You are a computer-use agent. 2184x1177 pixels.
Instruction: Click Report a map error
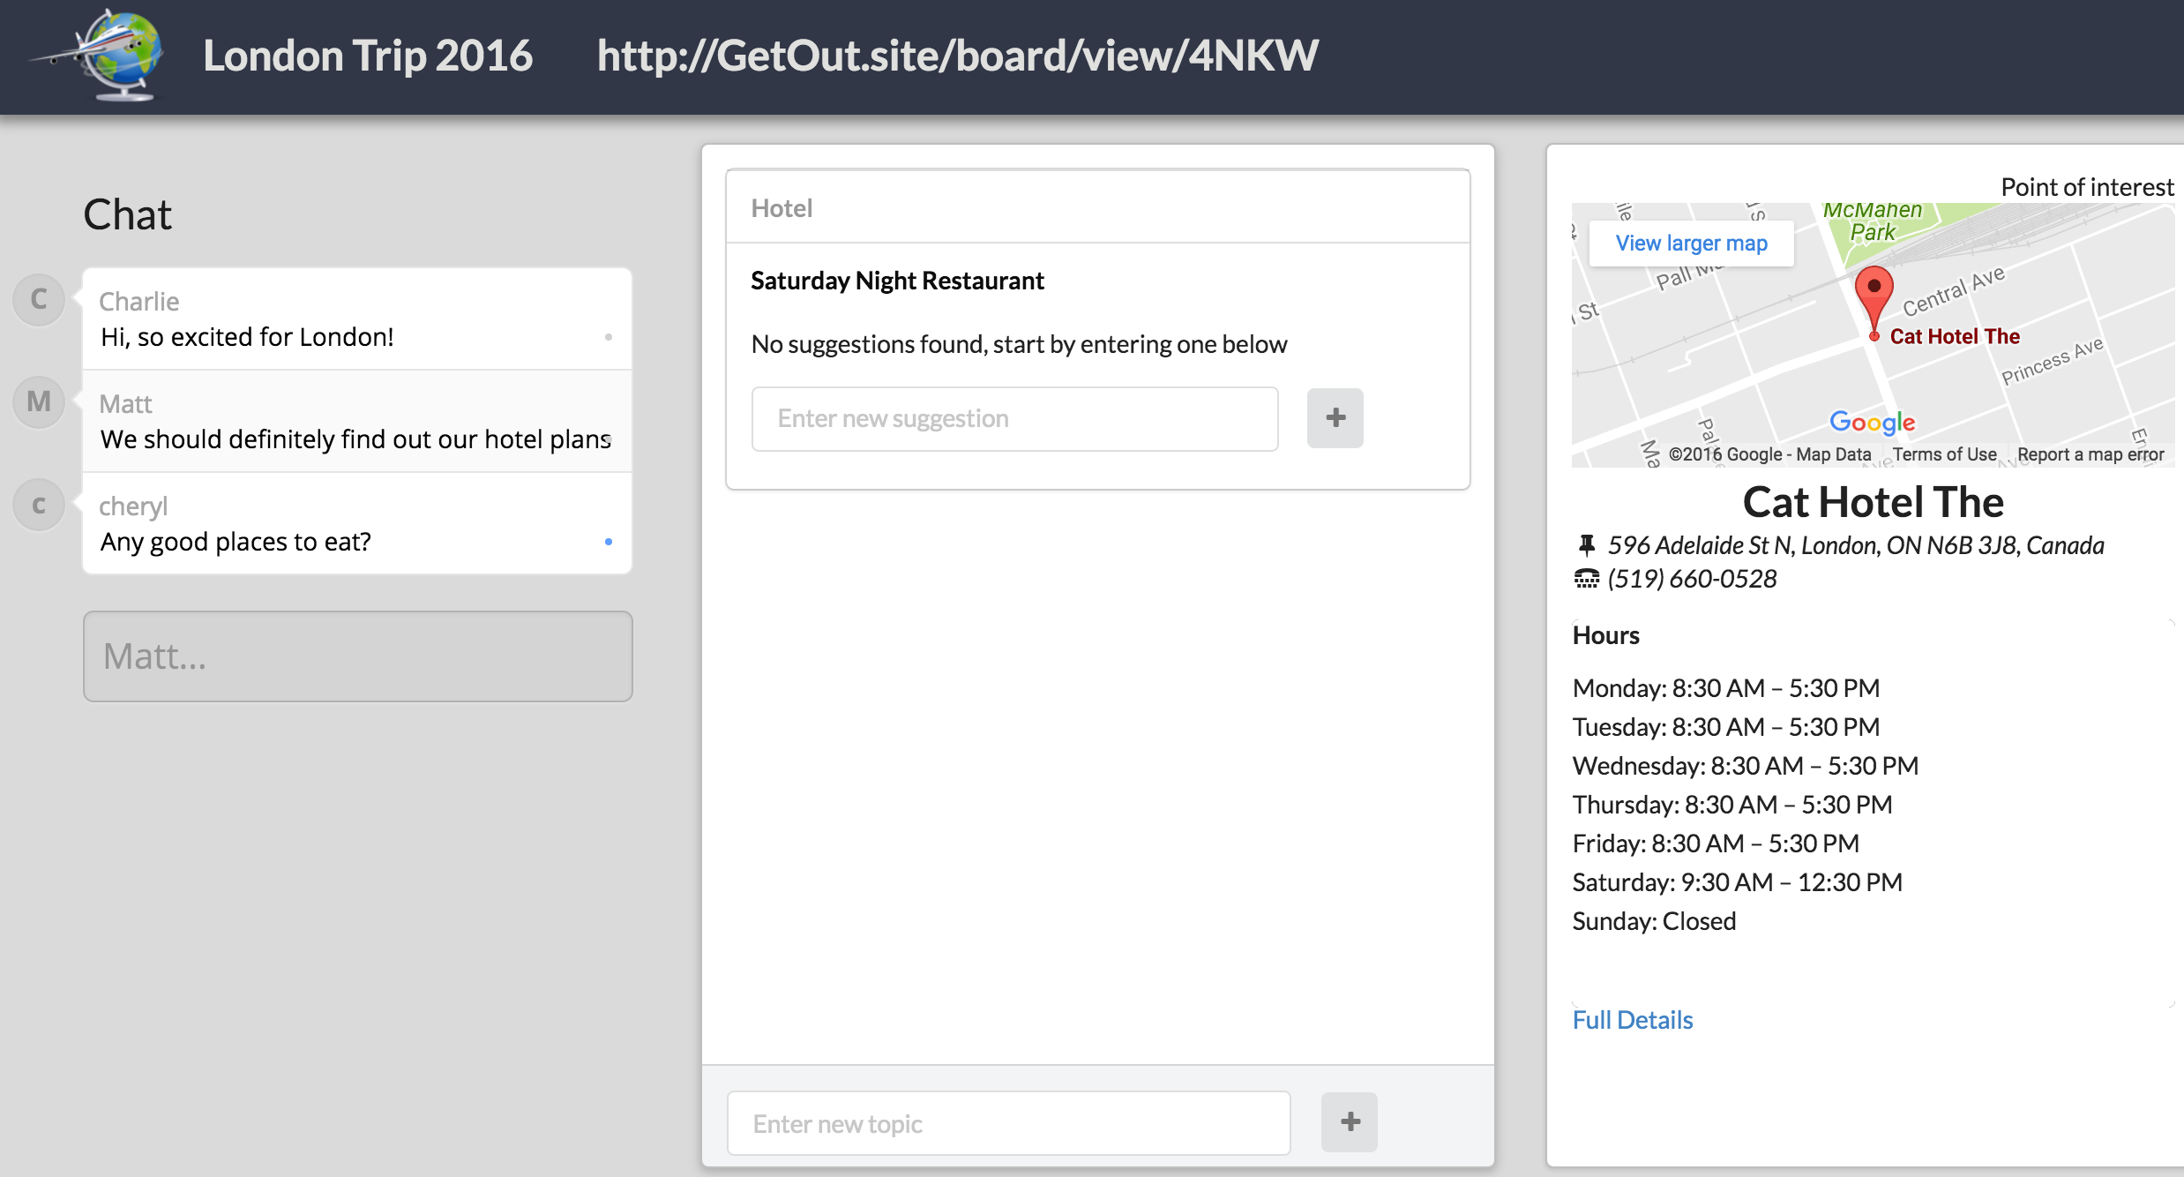coord(2091,454)
